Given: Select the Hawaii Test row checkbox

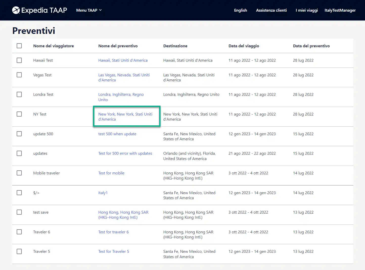Looking at the screenshot, I should coord(19,60).
